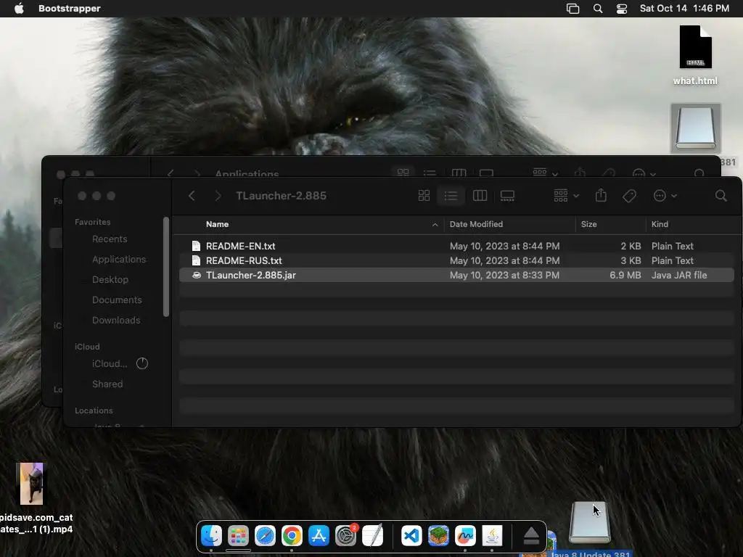The height and width of the screenshot is (557, 743).
Task: Open the Group By dropdown in TLauncher window
Action: pos(566,196)
